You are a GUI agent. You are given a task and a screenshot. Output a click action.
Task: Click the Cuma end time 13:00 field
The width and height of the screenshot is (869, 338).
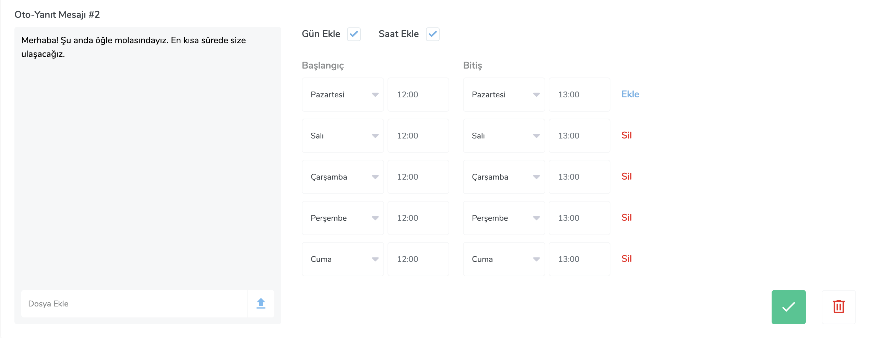[579, 259]
